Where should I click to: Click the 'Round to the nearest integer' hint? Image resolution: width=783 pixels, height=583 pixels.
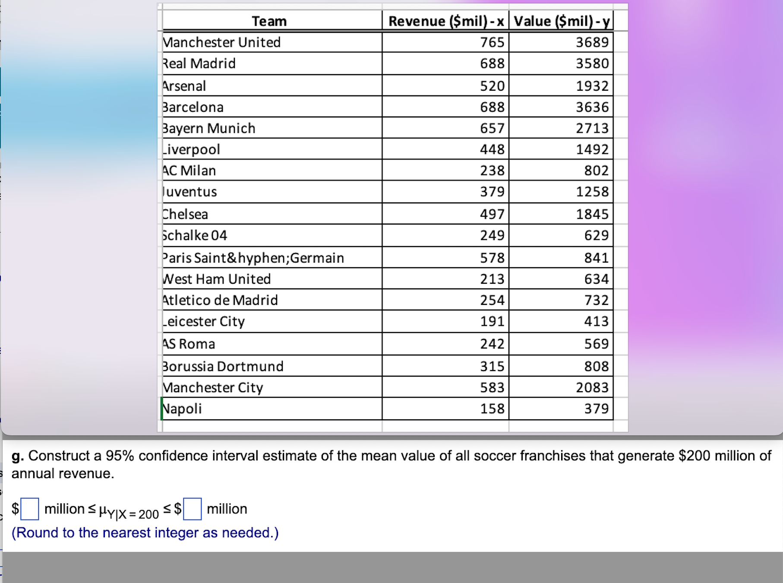[145, 533]
